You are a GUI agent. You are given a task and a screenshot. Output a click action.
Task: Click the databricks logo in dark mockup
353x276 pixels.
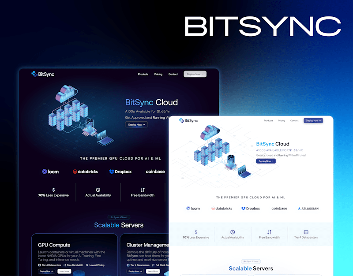pyautogui.click(x=85, y=172)
